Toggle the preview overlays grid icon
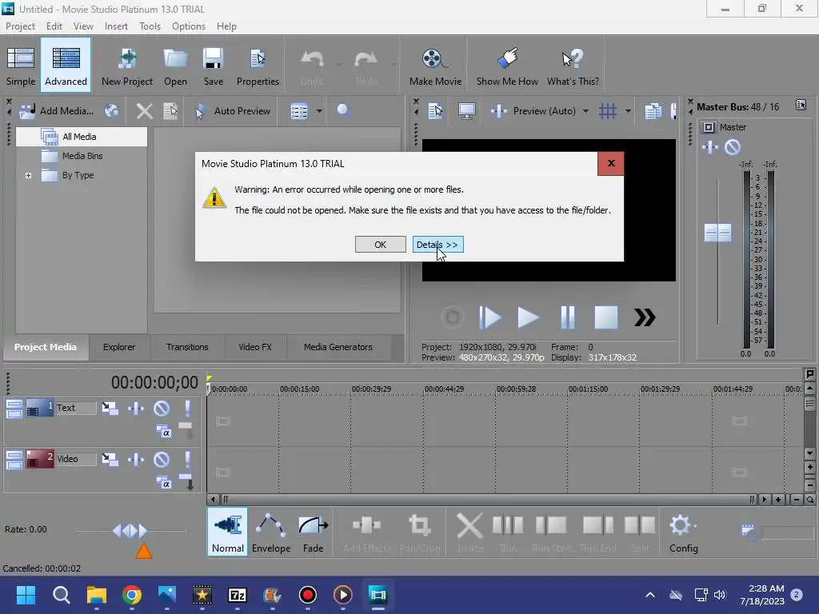Screen dimensions: 819x614 click(608, 110)
